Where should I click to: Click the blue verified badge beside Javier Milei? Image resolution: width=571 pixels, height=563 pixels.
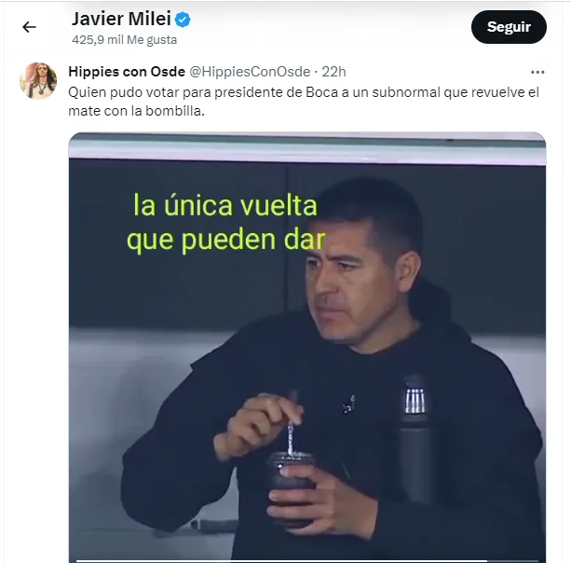coord(183,20)
